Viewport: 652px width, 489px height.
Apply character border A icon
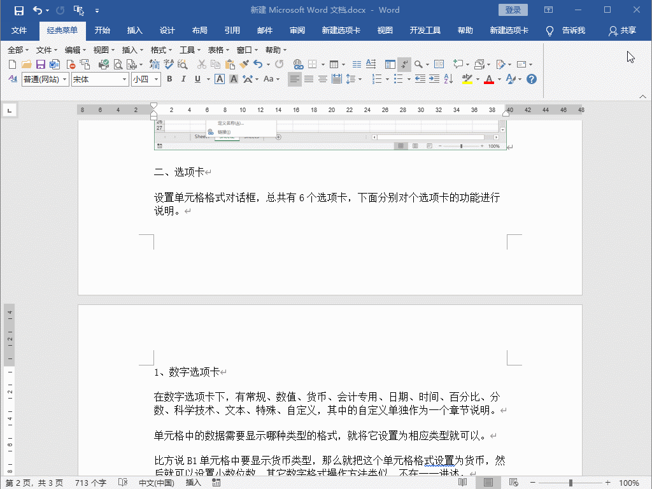[220, 79]
